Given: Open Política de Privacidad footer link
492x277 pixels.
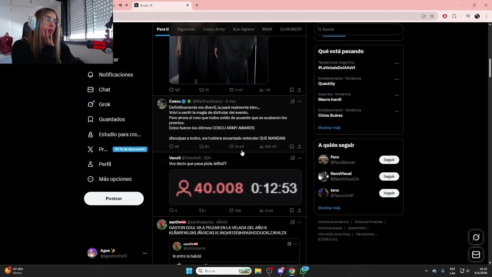Looking at the screenshot, I should pos(369,222).
